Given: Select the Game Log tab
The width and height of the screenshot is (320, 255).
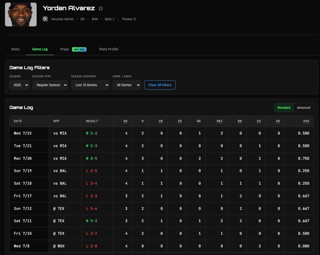Looking at the screenshot, I should (40, 49).
